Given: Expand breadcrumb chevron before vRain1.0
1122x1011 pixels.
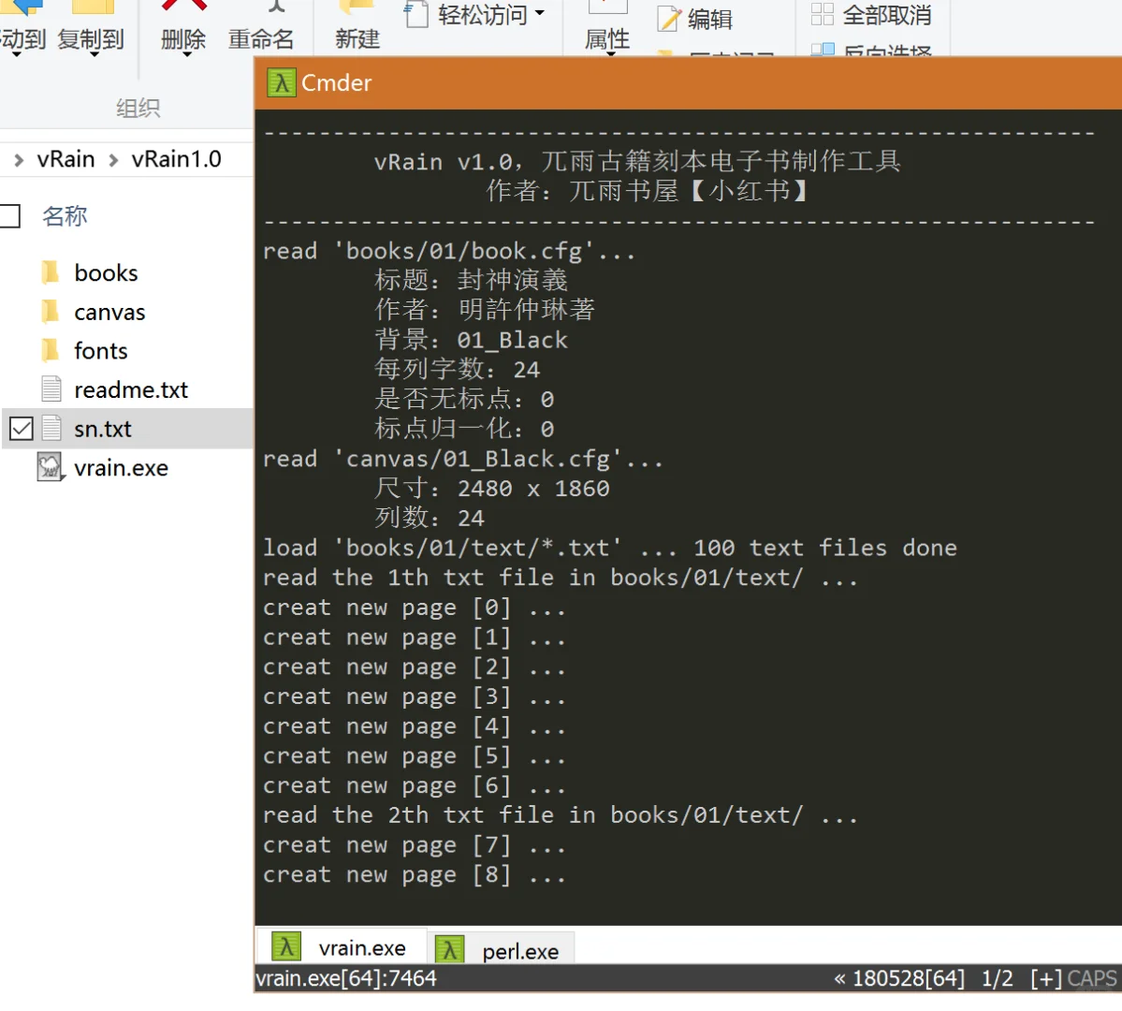Looking at the screenshot, I should tap(113, 160).
